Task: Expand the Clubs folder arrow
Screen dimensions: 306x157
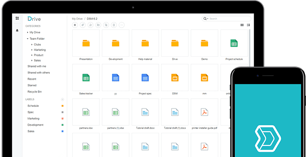Action: 32,45
